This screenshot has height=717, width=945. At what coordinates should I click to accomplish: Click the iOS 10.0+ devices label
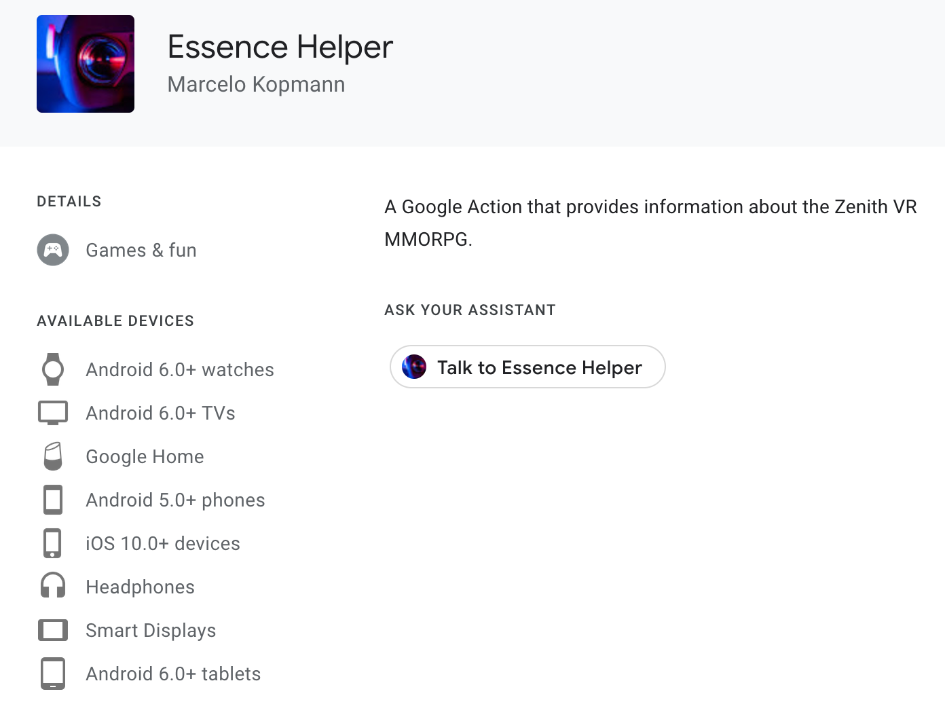(163, 543)
